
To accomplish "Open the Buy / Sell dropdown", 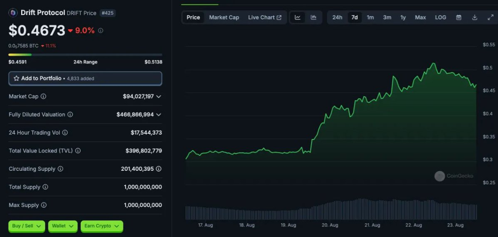I will [x=27, y=226].
